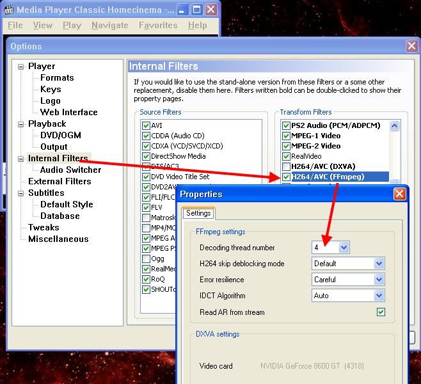Select Formats in the options tree
This screenshot has height=384, width=421.
point(57,77)
